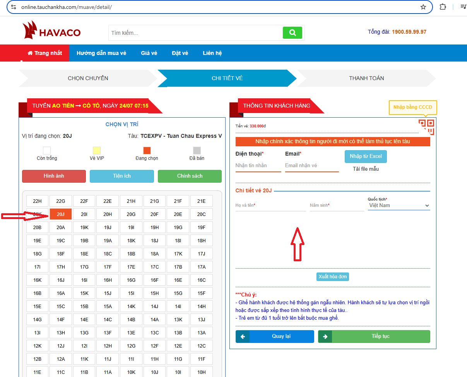Screen dimensions: 467x377
Task: Switch to the CHỌN CHUYẾN step
Action: click(88, 78)
